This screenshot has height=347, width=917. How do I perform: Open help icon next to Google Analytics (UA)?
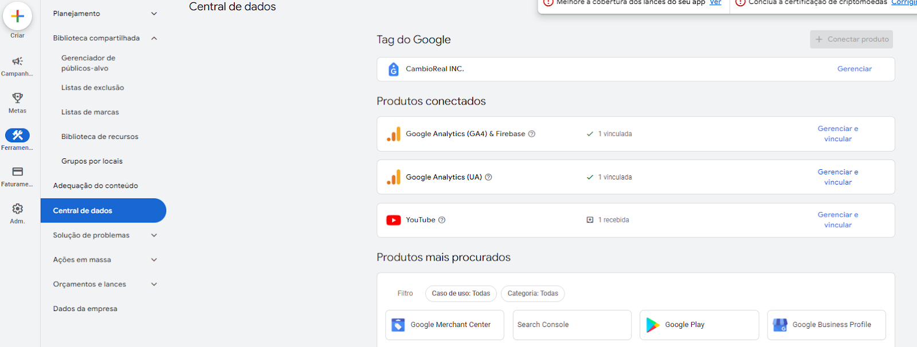click(x=488, y=177)
